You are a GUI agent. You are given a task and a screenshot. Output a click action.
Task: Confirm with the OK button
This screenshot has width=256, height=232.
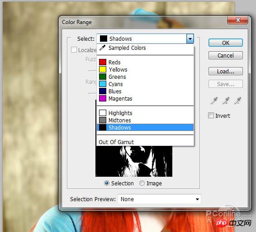tap(225, 43)
